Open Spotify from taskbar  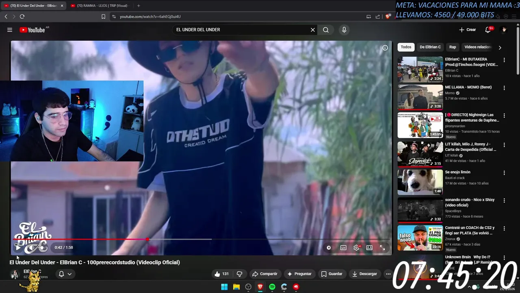click(272, 287)
